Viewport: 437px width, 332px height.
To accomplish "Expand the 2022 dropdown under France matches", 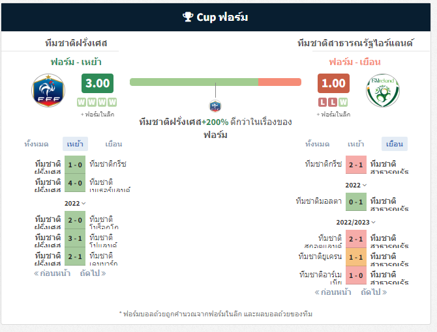I will click(75, 203).
